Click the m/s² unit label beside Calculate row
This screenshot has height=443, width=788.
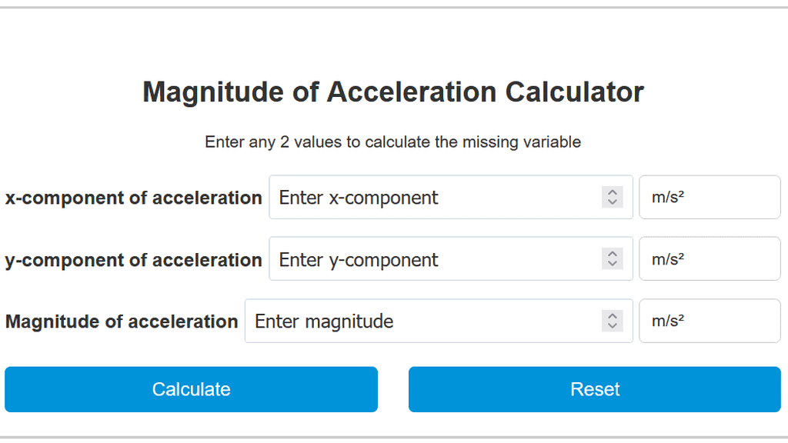(709, 321)
